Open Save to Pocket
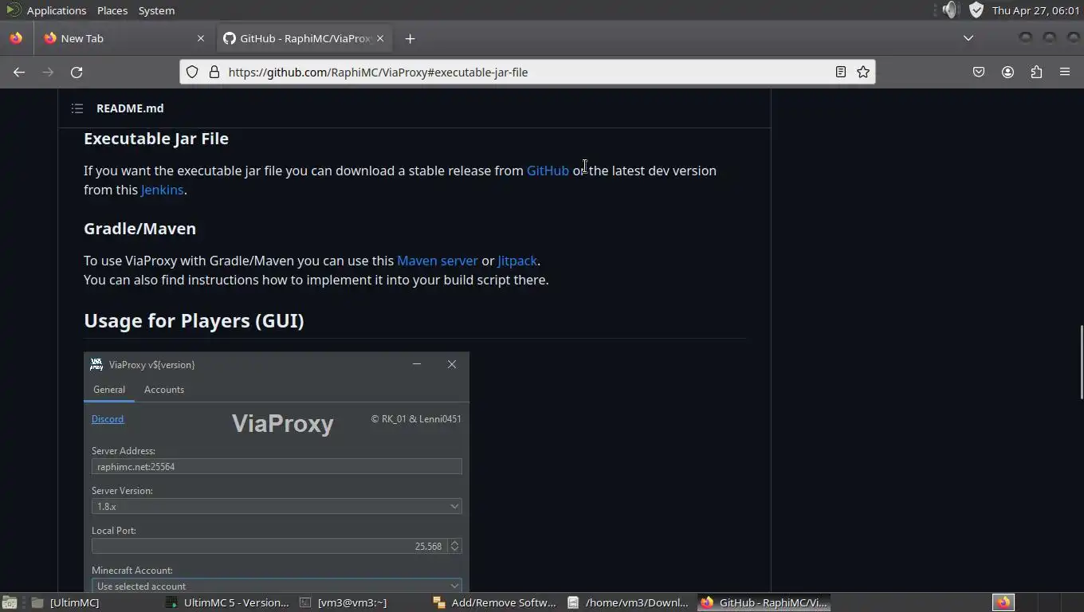 [979, 72]
